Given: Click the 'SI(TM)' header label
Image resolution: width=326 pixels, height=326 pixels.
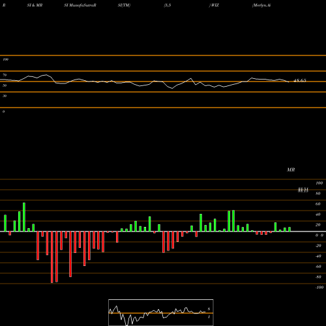Looking at the screenshot, I should [x=124, y=5].
